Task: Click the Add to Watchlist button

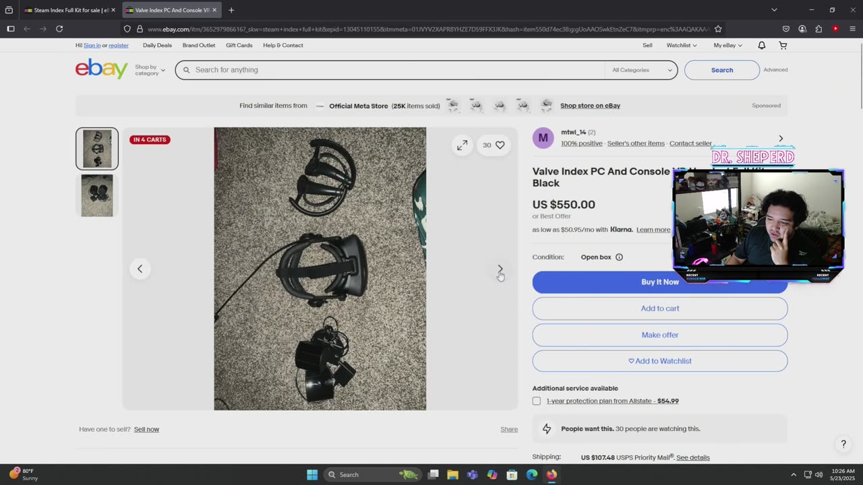Action: pyautogui.click(x=660, y=361)
